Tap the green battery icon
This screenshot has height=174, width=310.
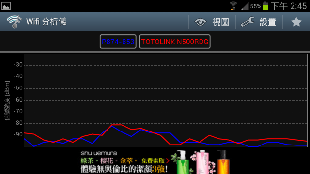265,6
